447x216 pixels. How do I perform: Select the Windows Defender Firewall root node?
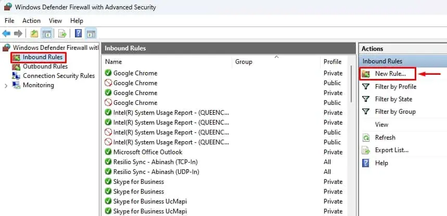(56, 48)
